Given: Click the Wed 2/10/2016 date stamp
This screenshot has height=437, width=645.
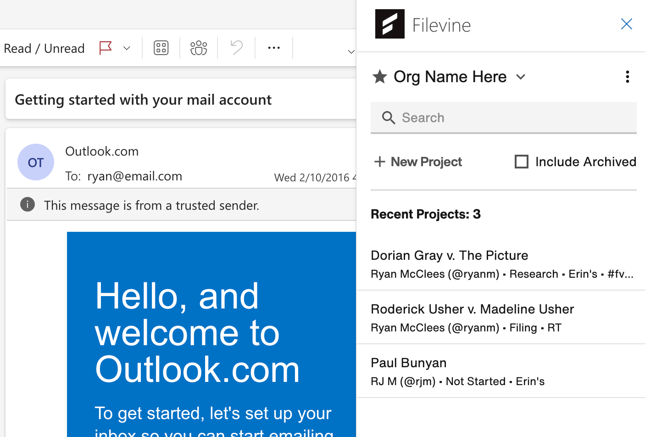Looking at the screenshot, I should (315, 178).
